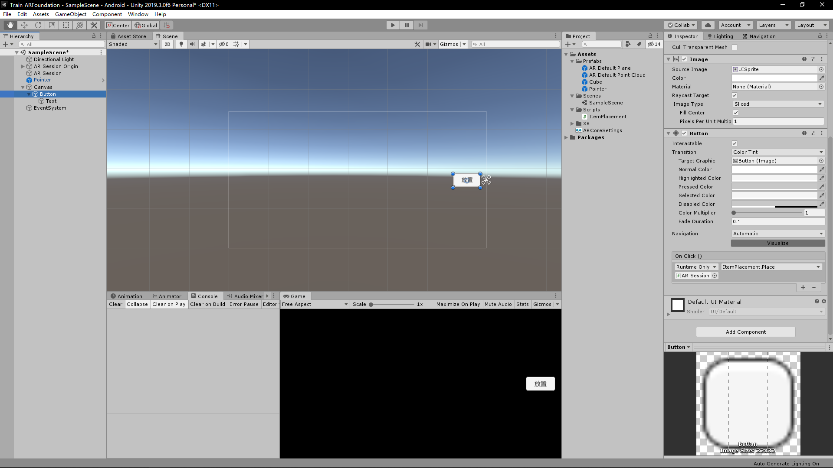Click Clear in the Console toolbar

point(115,304)
